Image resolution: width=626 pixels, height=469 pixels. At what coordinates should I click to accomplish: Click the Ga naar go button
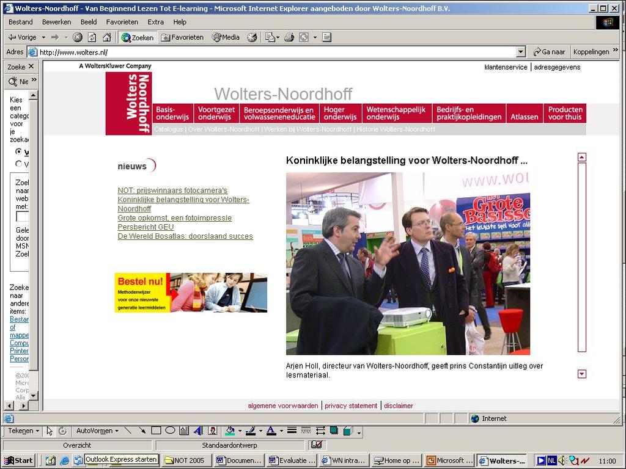[x=549, y=52]
